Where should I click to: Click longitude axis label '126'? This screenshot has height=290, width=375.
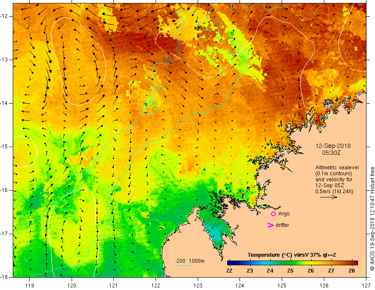click(324, 285)
